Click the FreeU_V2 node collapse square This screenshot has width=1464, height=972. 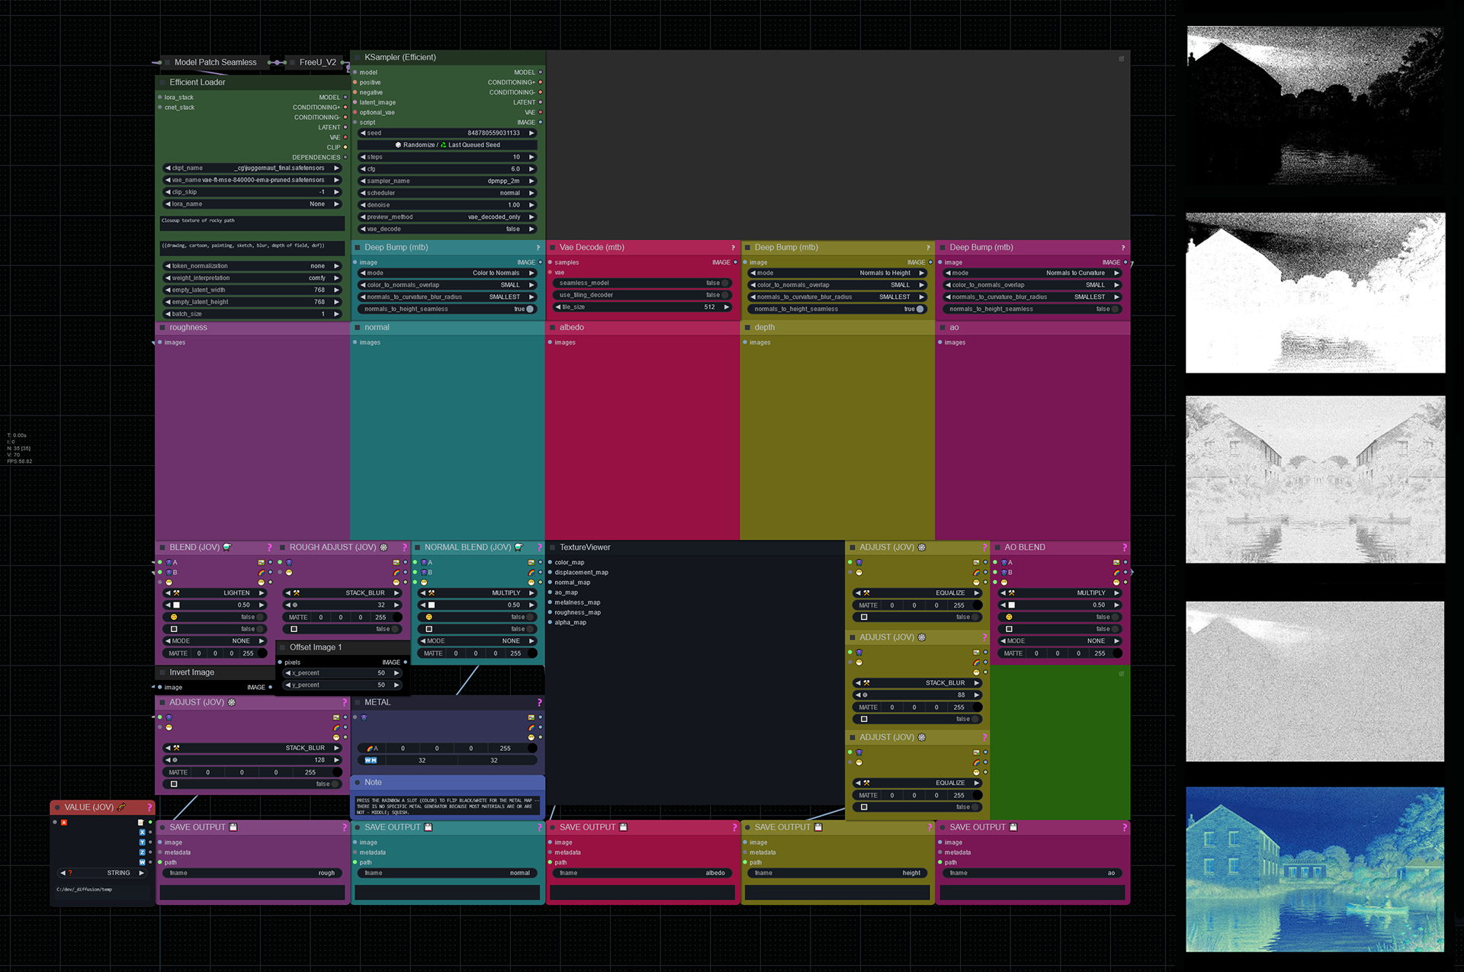click(292, 63)
